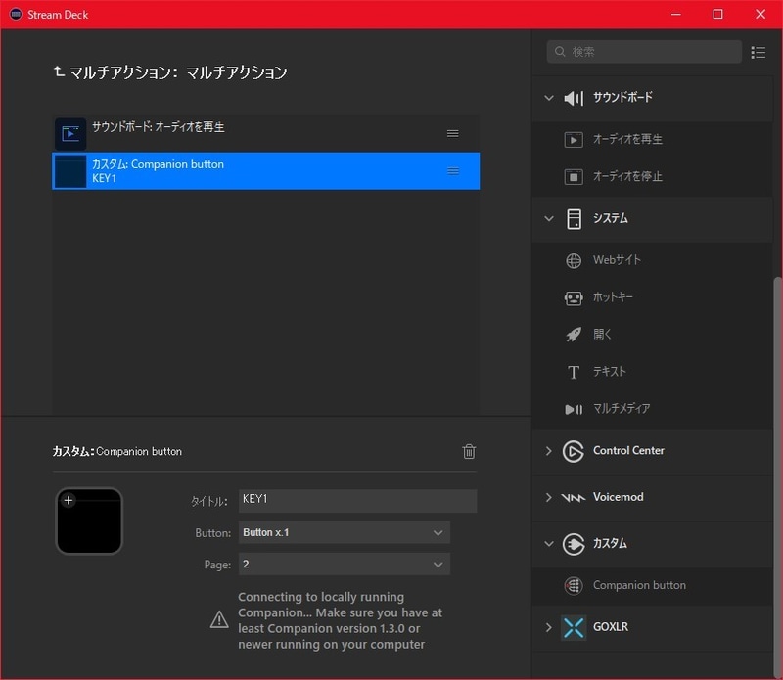
Task: Click the list view icon beside search
Action: [759, 51]
